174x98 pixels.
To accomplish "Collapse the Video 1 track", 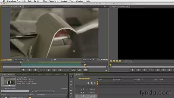I will [88, 96].
